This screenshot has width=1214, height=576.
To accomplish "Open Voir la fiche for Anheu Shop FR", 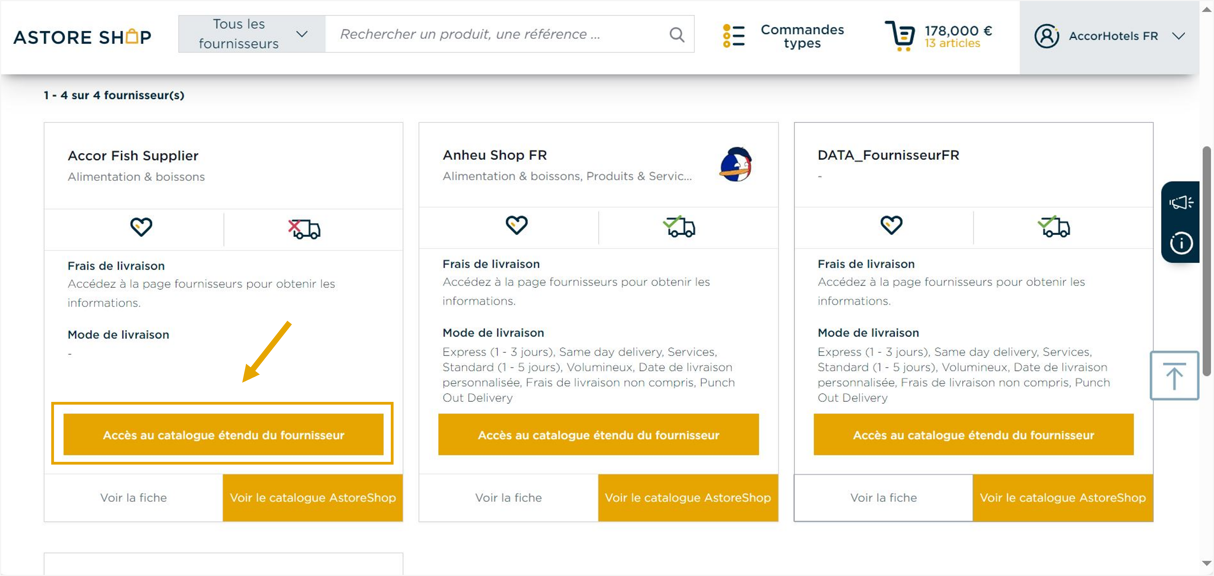I will click(x=508, y=497).
